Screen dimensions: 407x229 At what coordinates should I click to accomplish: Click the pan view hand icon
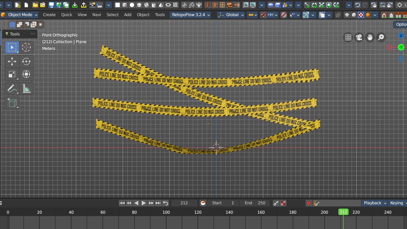coord(370,37)
